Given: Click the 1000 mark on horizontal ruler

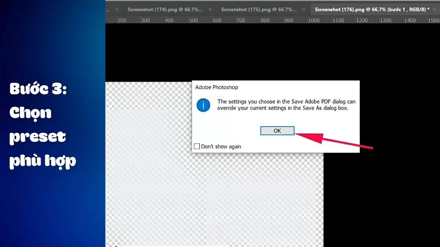Looking at the screenshot, I should (x=314, y=20).
